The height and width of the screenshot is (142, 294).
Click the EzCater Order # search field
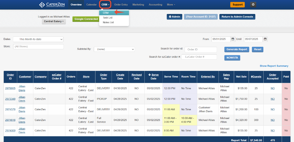(x=199, y=57)
